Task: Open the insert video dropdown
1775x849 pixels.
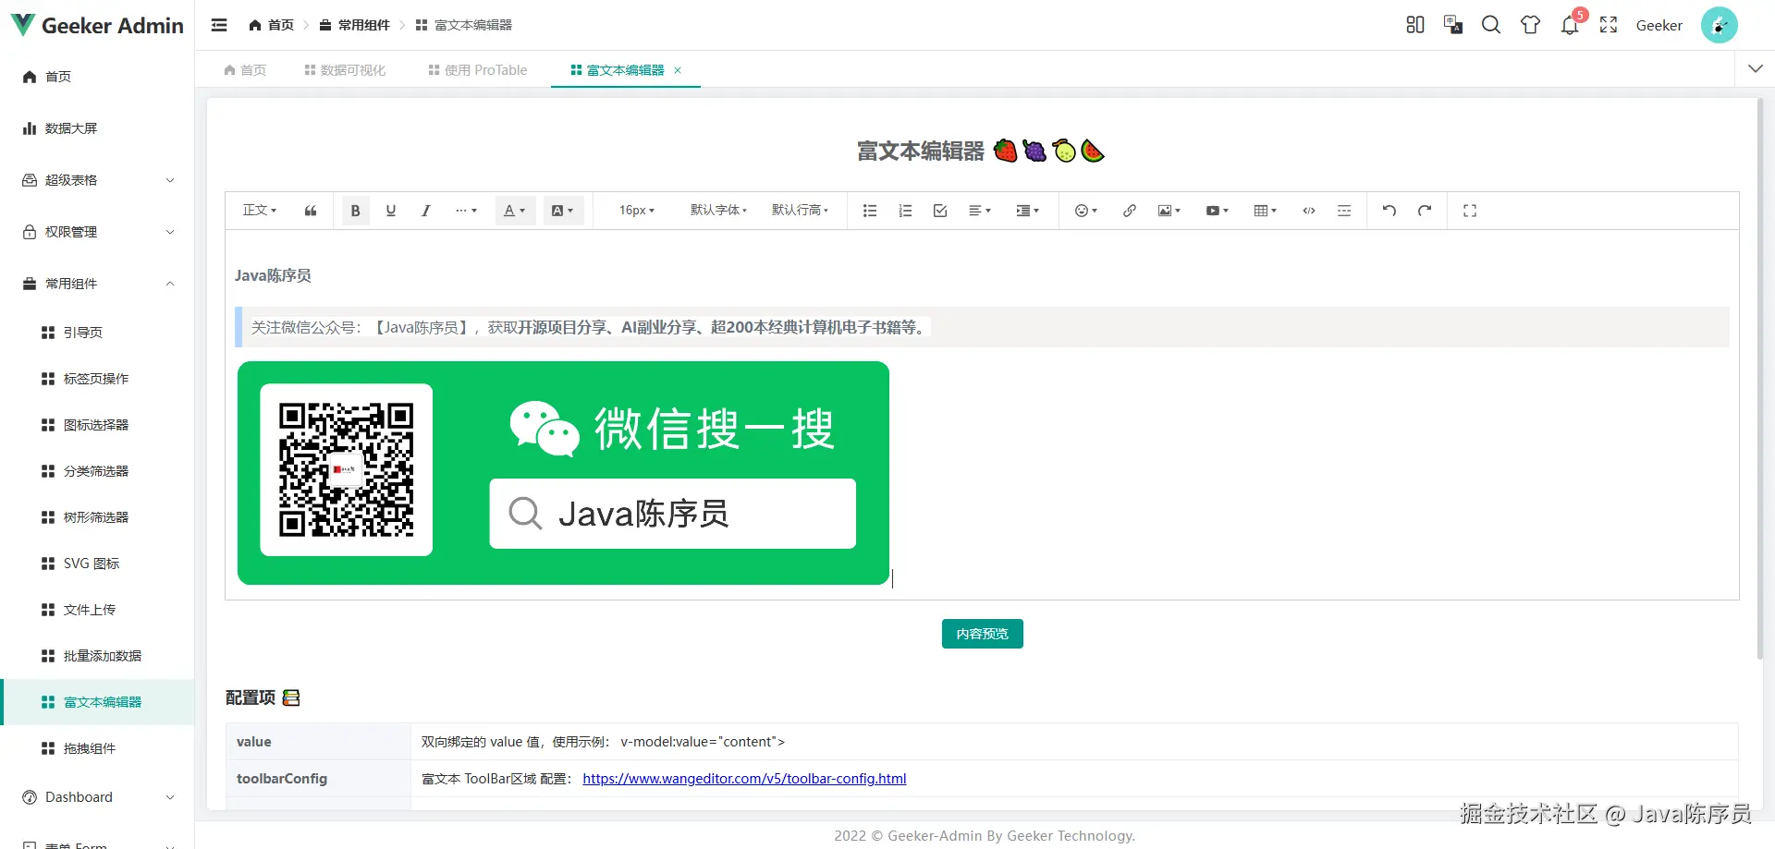Action: click(1218, 211)
